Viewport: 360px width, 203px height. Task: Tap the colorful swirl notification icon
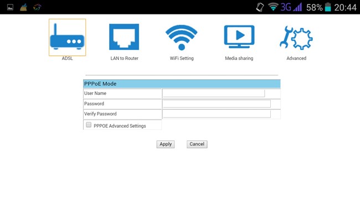(x=37, y=7)
